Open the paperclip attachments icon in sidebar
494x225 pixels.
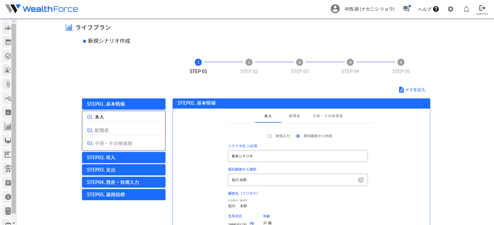[8, 84]
